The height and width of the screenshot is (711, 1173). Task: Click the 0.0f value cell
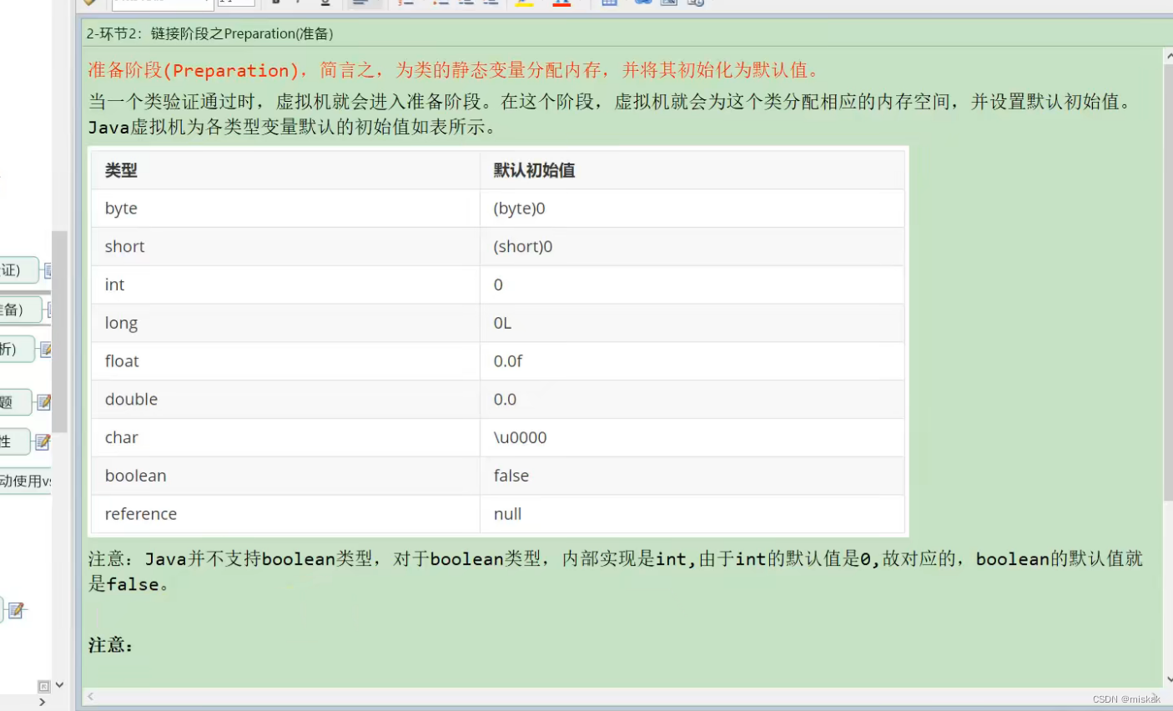(x=692, y=361)
